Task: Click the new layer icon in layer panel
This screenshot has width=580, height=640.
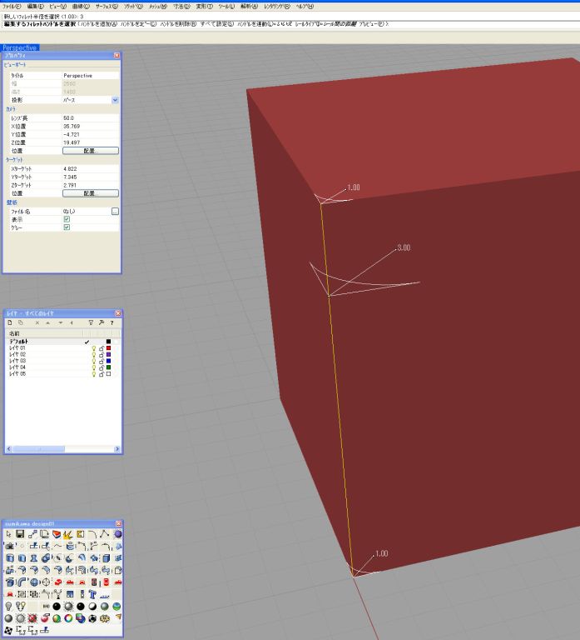Action: click(x=10, y=322)
